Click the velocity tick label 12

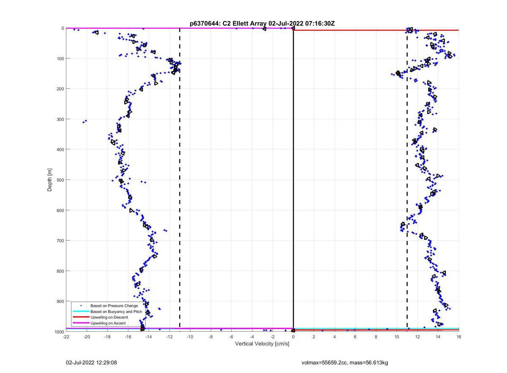pos(417,337)
